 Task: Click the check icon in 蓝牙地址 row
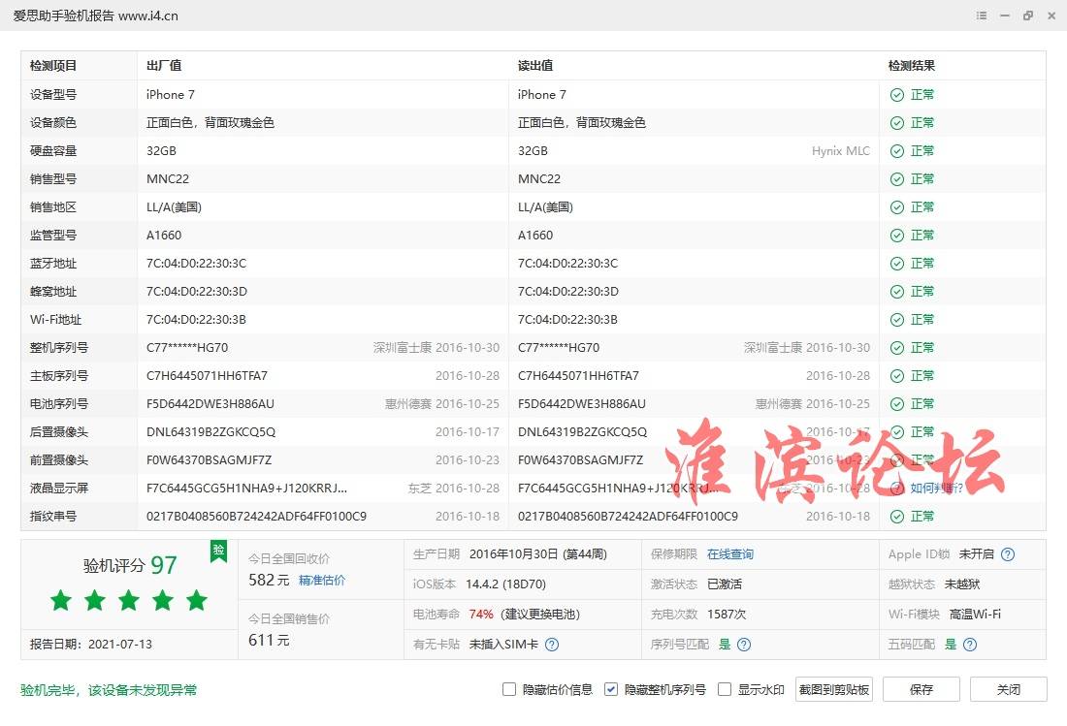coord(897,264)
